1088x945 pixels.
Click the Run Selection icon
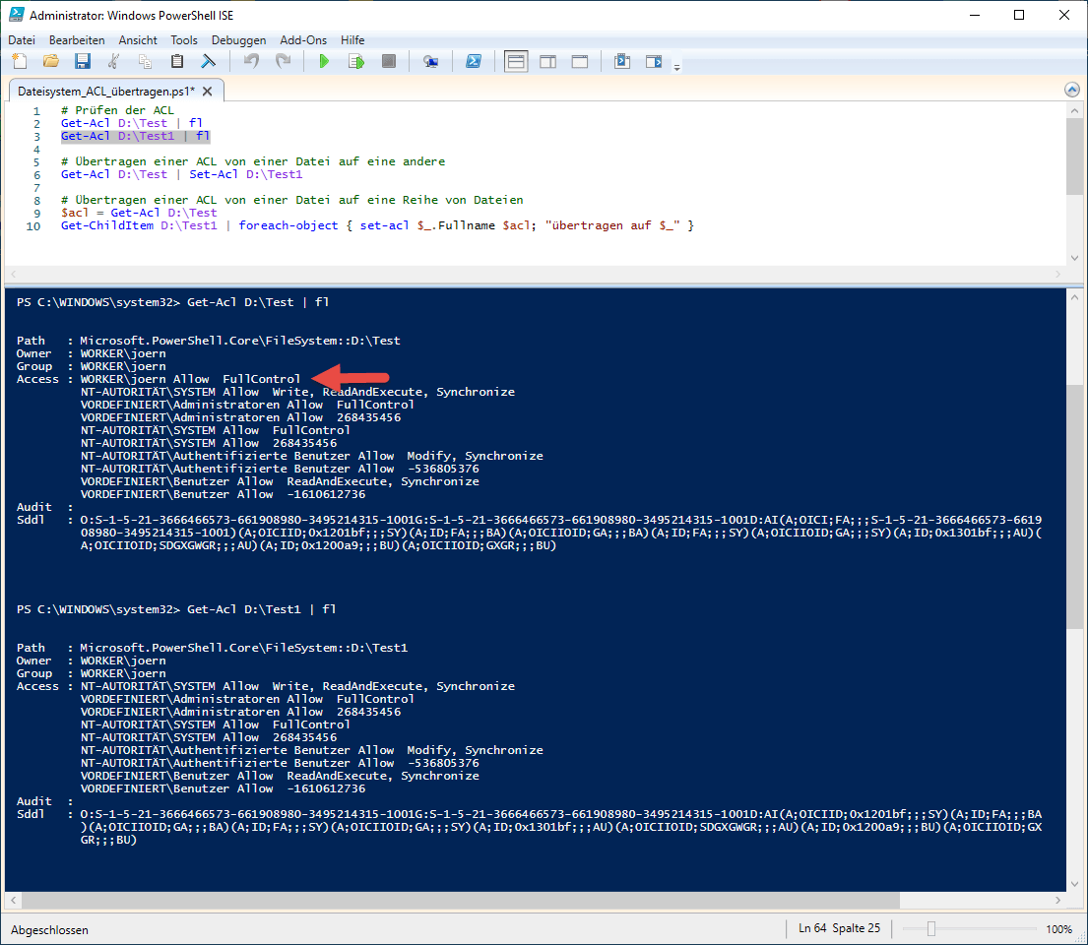click(x=356, y=61)
